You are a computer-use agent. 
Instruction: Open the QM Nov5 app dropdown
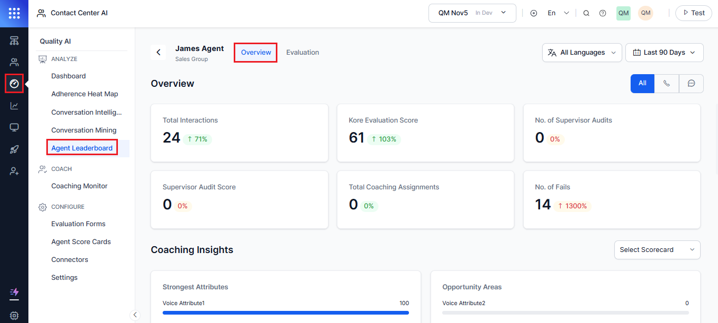pyautogui.click(x=473, y=13)
